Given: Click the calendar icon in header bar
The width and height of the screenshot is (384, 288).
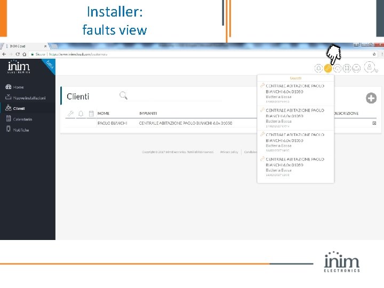Looking at the screenshot, I should pyautogui.click(x=347, y=68).
